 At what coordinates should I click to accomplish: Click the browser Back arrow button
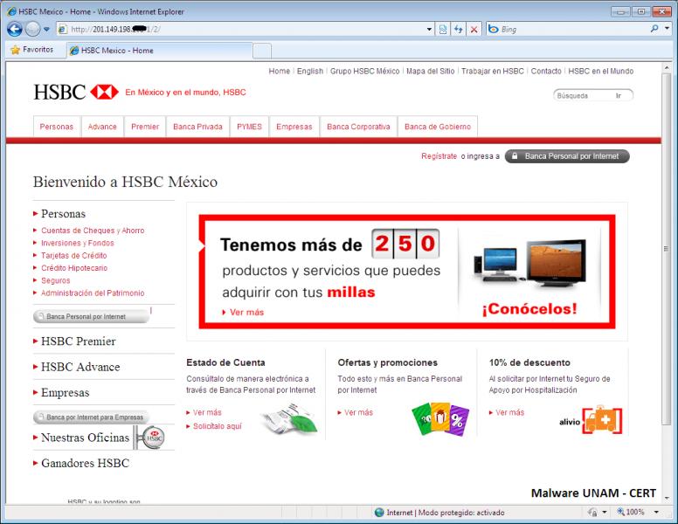15,30
